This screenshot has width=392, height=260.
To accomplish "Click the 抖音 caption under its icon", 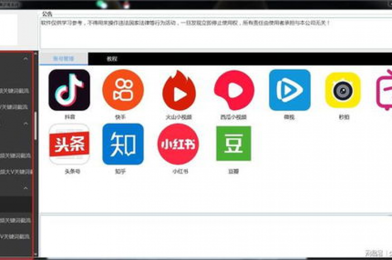I will click(x=70, y=117).
